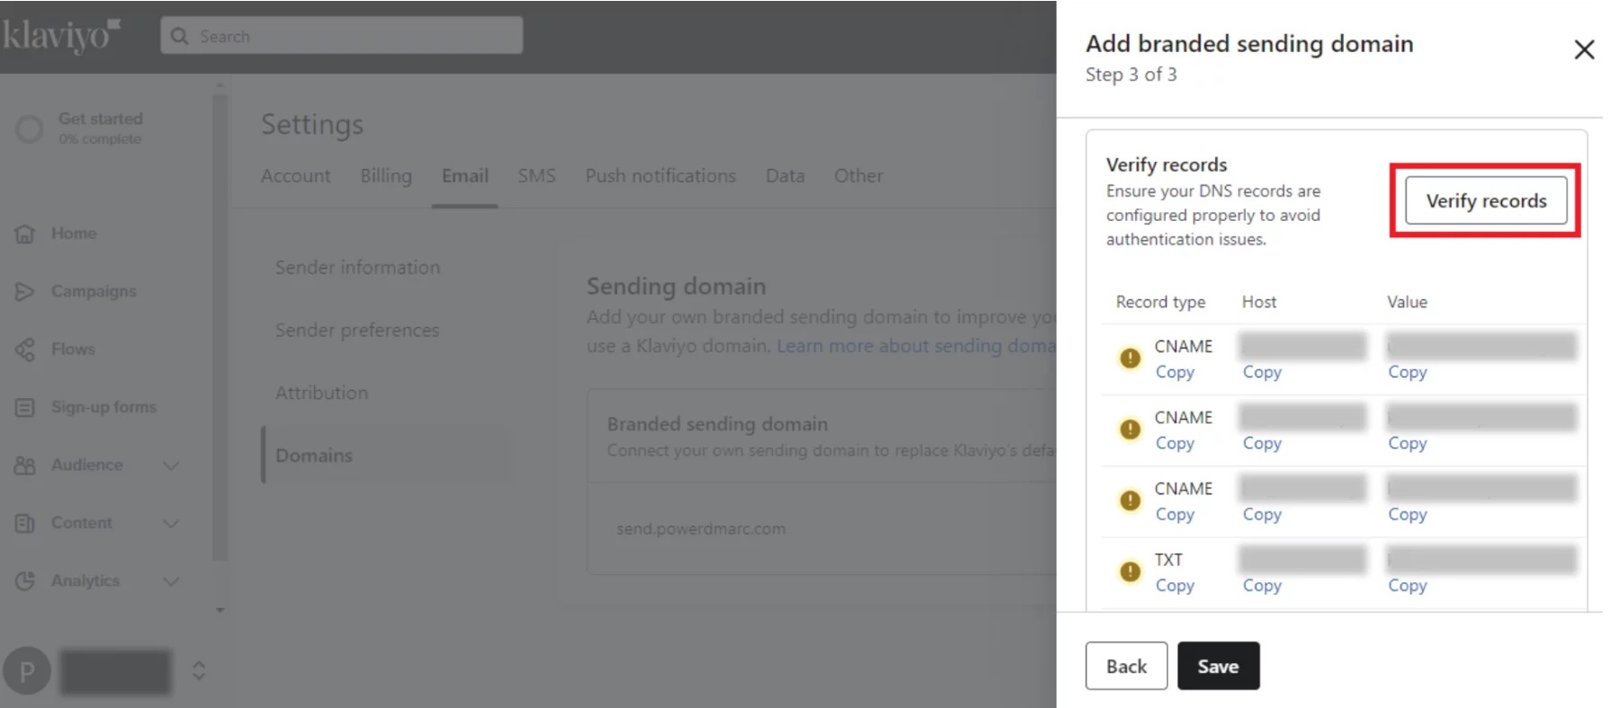Click the Save button
1610x708 pixels.
(x=1218, y=666)
